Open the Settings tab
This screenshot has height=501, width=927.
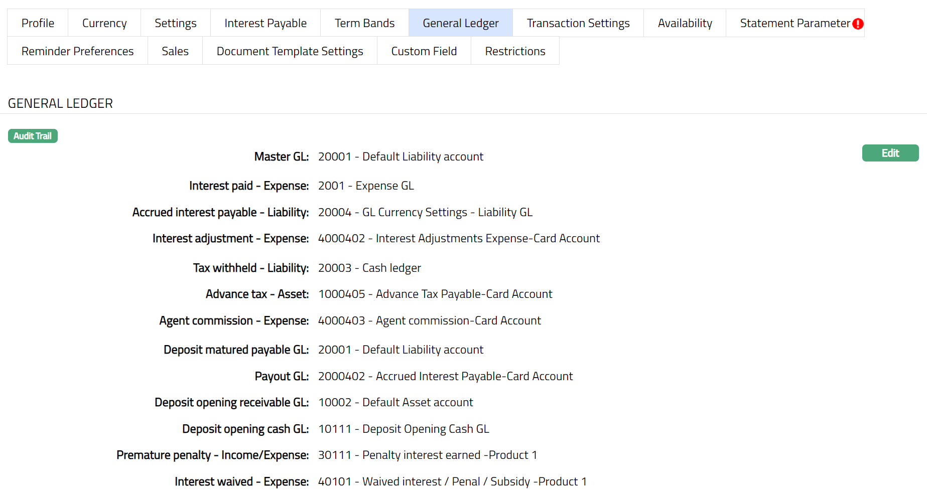click(x=175, y=23)
